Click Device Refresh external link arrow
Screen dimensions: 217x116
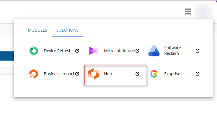[77, 51]
